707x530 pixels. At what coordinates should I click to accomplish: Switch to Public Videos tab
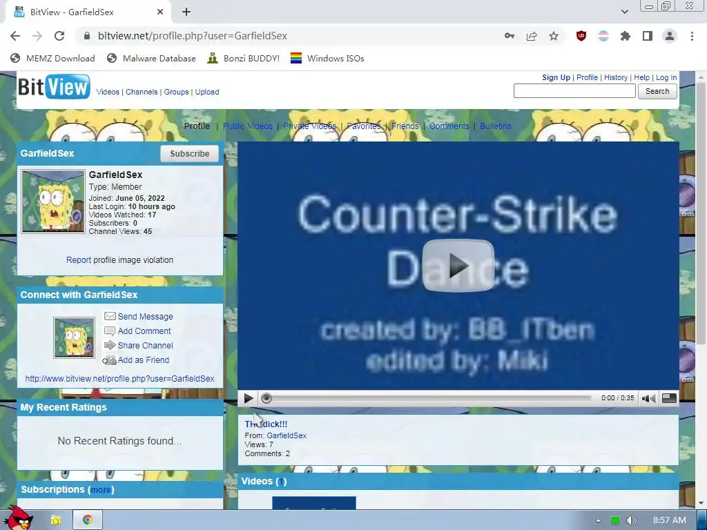(x=248, y=126)
